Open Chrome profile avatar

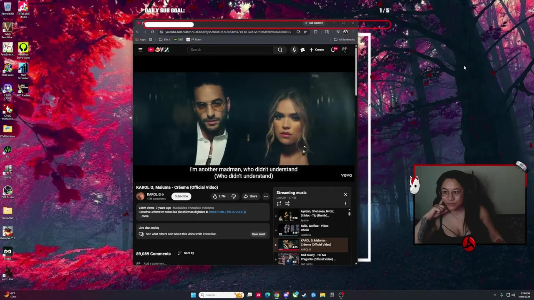coord(345,32)
